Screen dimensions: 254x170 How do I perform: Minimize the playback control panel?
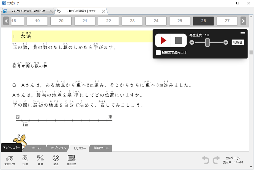(242, 33)
